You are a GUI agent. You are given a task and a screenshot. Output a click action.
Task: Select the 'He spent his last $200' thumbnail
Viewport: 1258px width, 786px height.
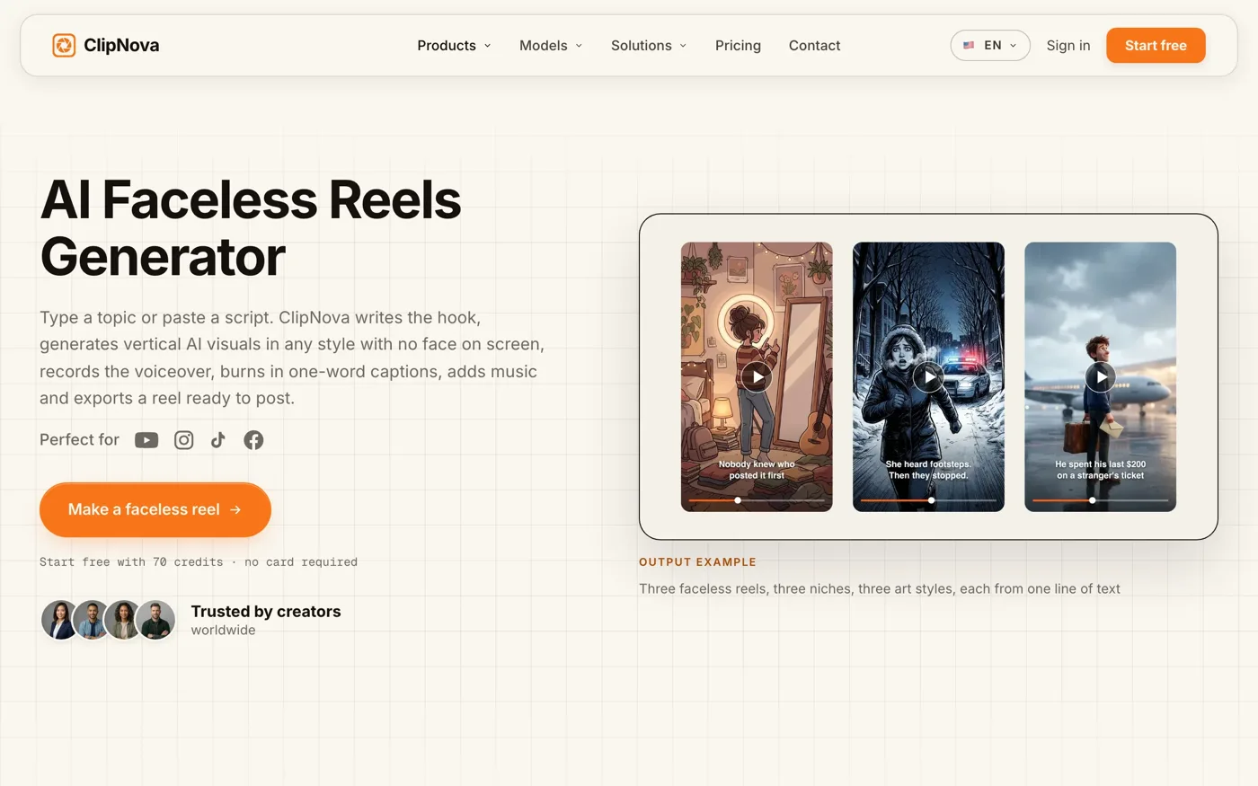1100,377
